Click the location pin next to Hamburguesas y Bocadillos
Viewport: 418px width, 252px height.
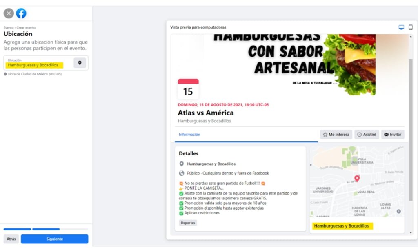tap(181, 164)
